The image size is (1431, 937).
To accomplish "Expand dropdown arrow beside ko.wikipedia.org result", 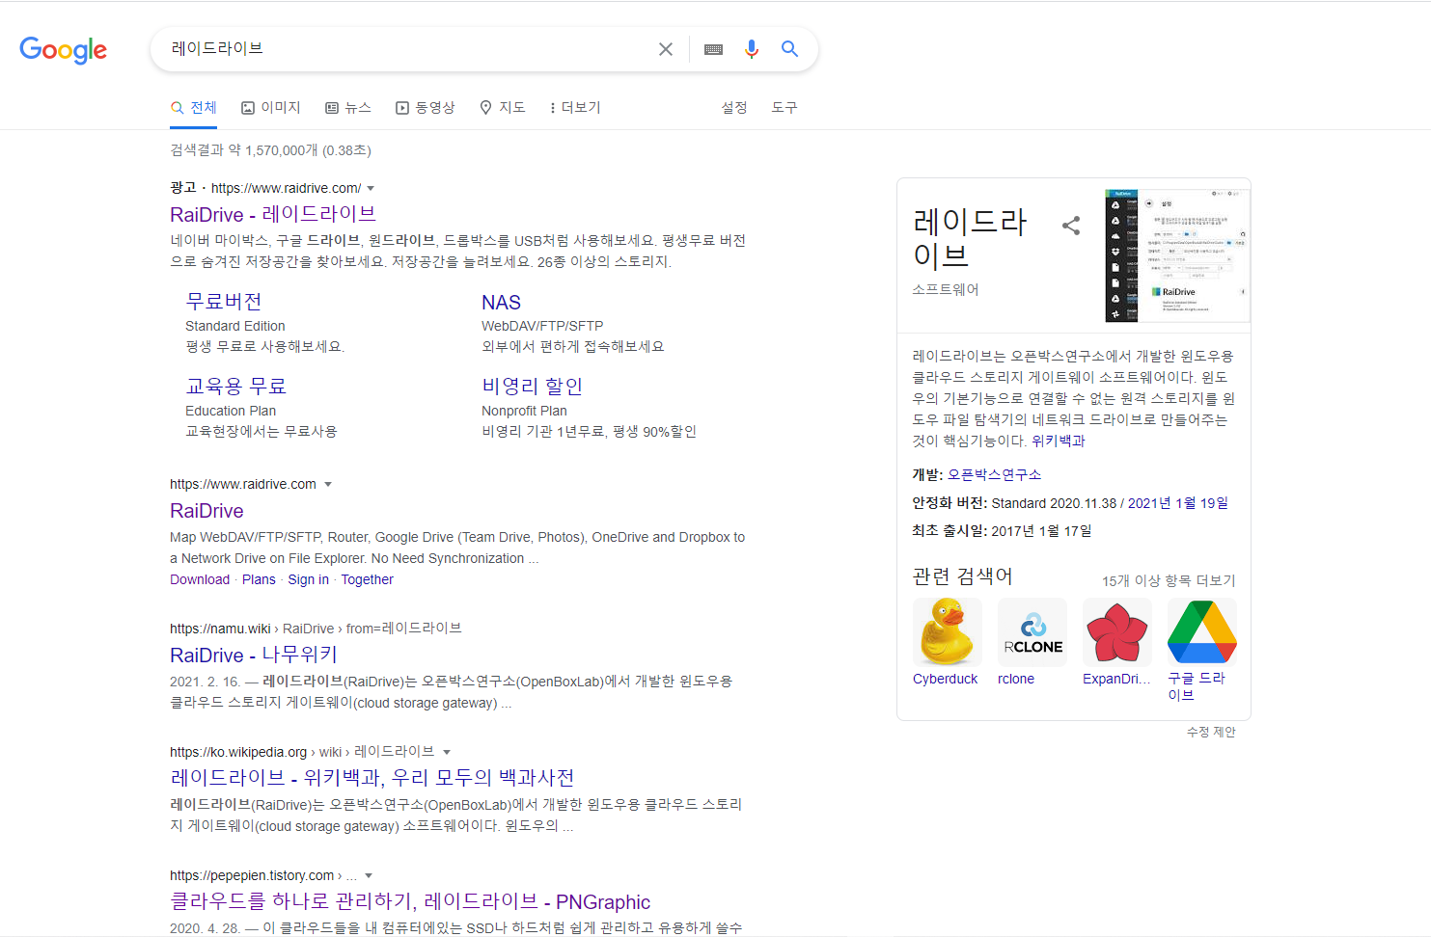I will click(x=447, y=753).
